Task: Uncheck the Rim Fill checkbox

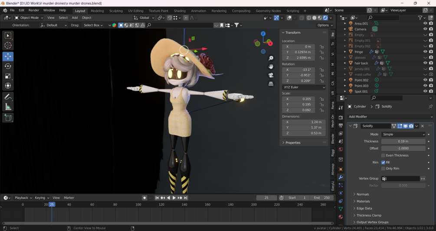Action: [383, 162]
